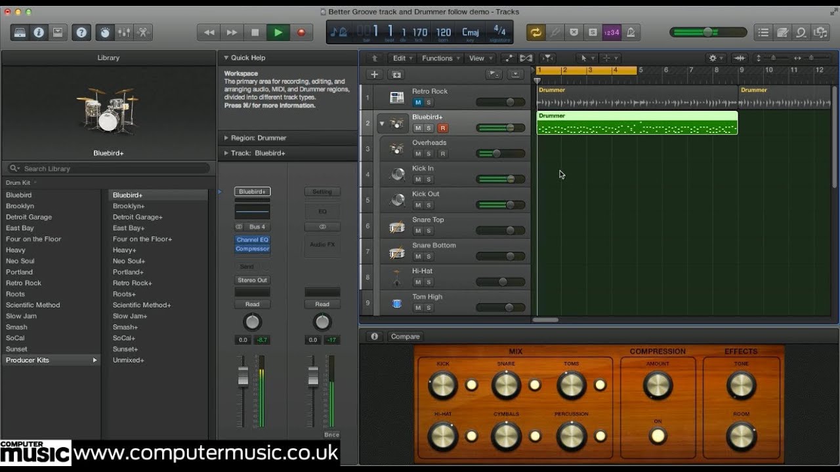840x472 pixels.
Task: Open the Loop Browser icon
Action: click(x=801, y=32)
